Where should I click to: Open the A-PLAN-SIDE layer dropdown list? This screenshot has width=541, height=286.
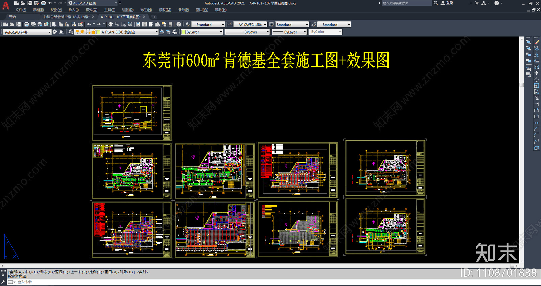pos(156,32)
